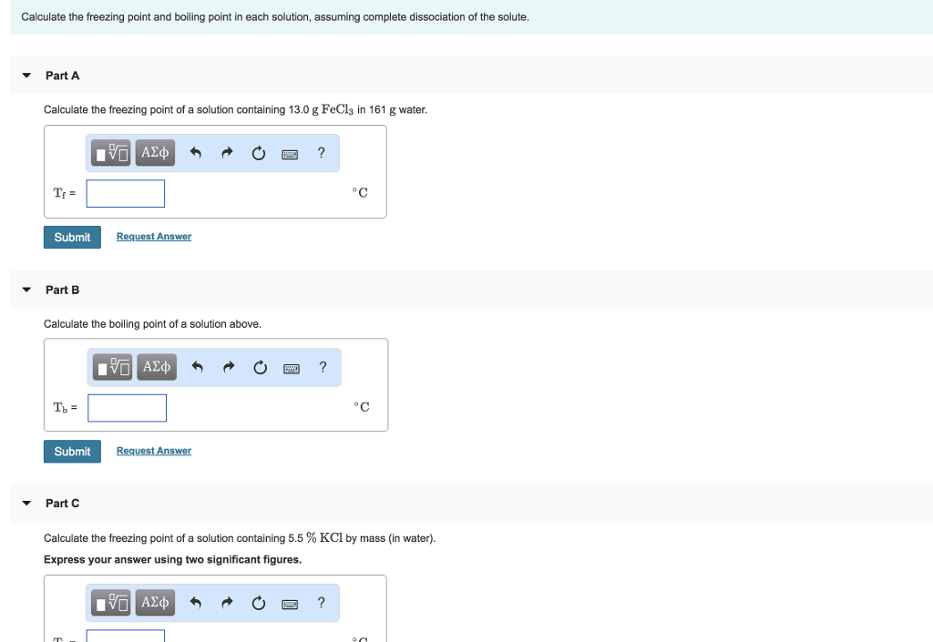Click Request Answer under Part A

click(153, 236)
